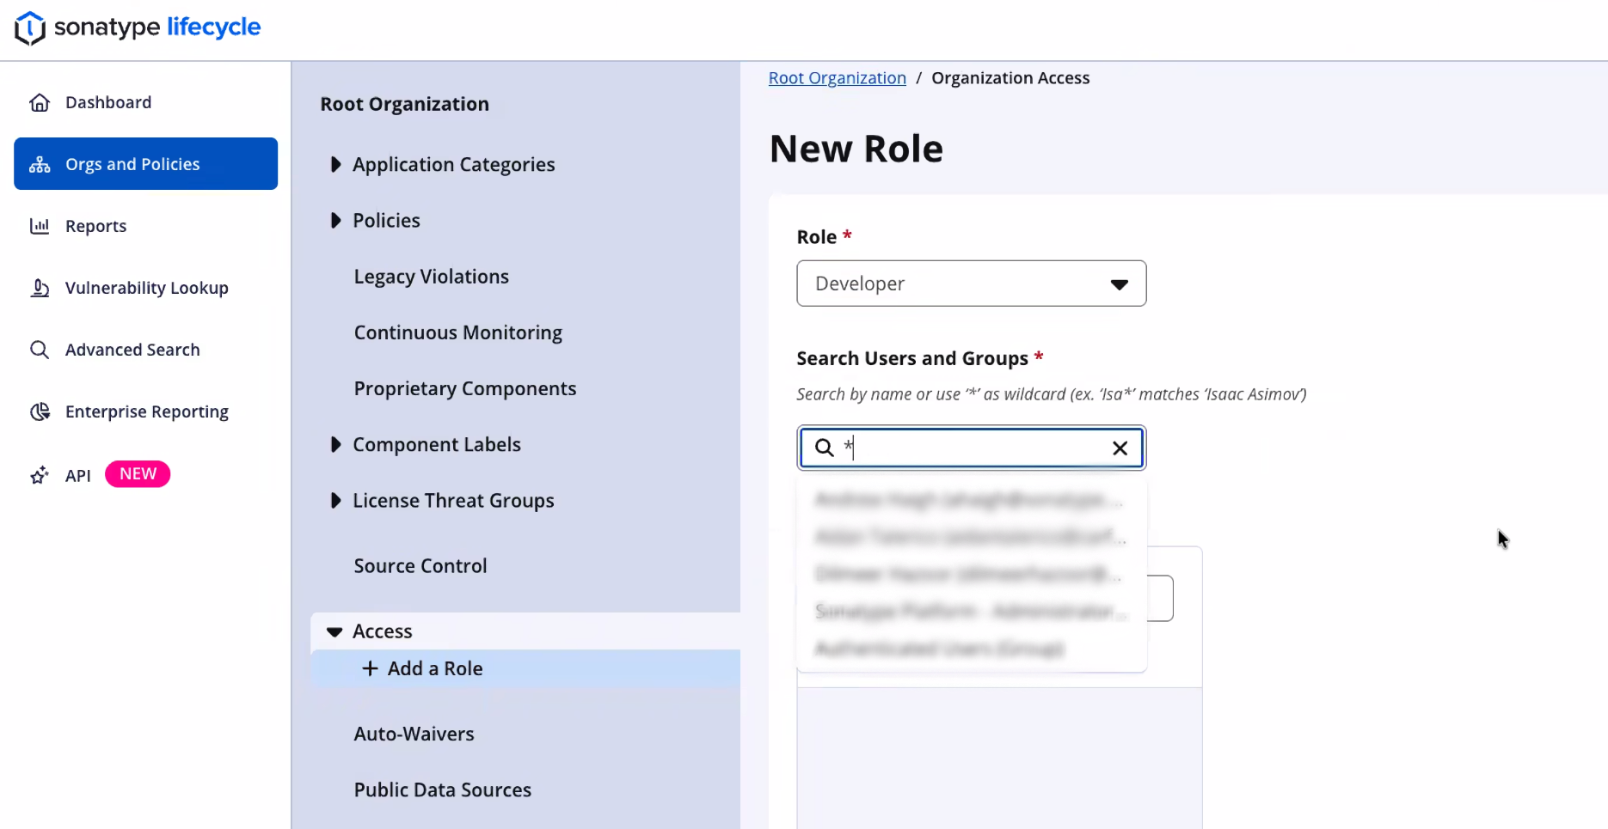Open Legacy Violations page

coord(431,277)
